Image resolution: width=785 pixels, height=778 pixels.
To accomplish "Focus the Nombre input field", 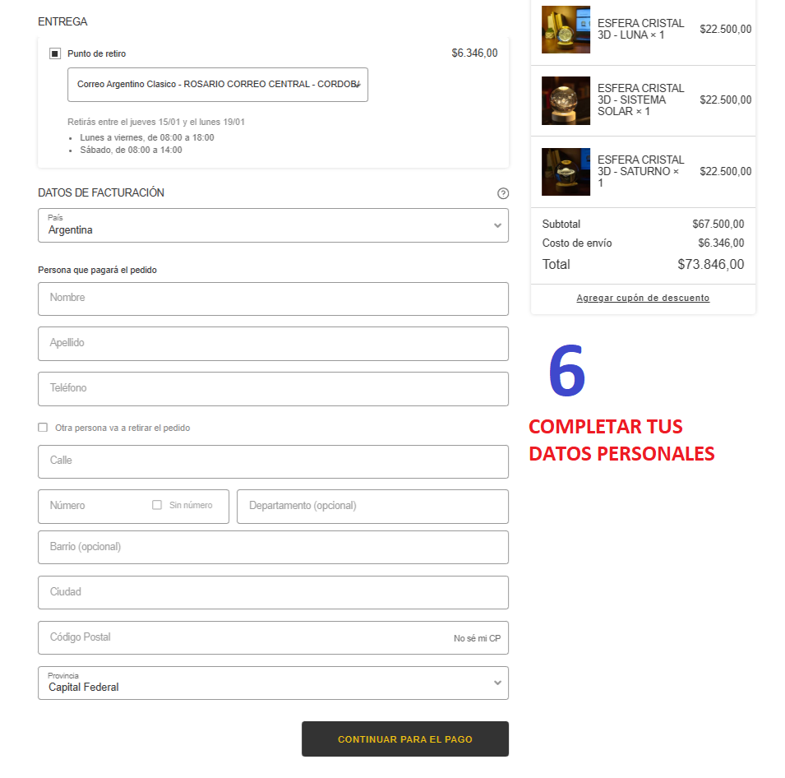I will [273, 299].
